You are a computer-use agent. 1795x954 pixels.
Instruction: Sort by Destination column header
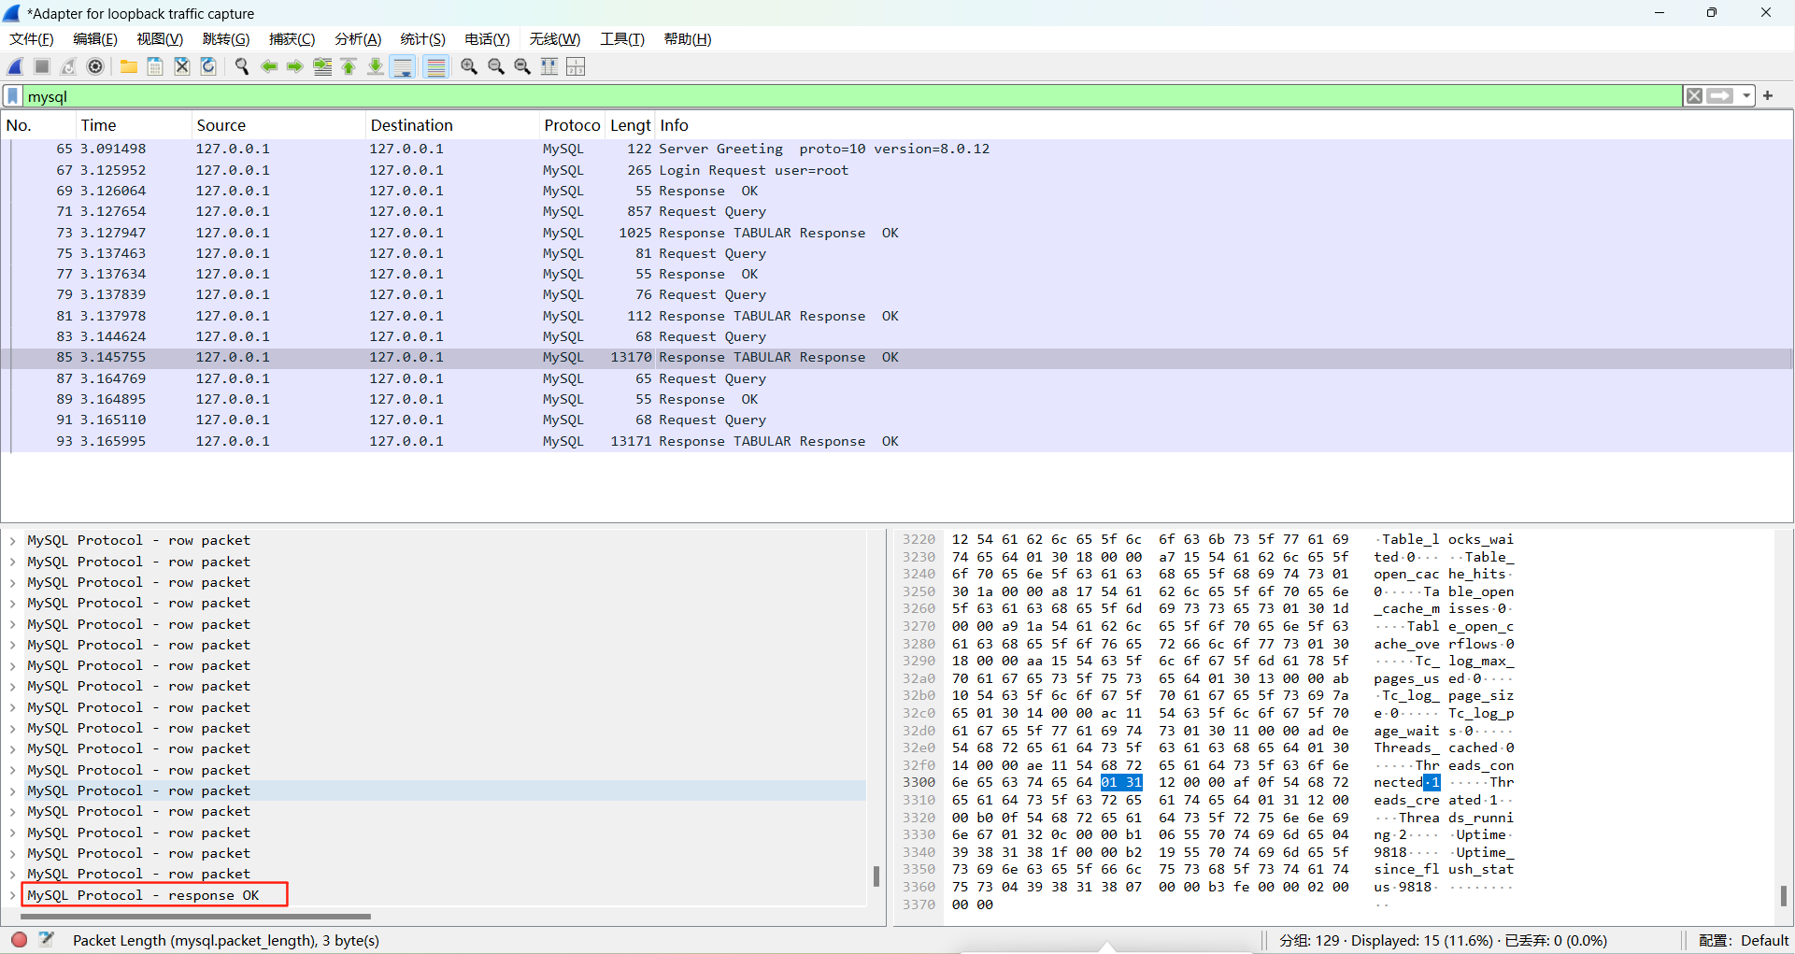(452, 125)
